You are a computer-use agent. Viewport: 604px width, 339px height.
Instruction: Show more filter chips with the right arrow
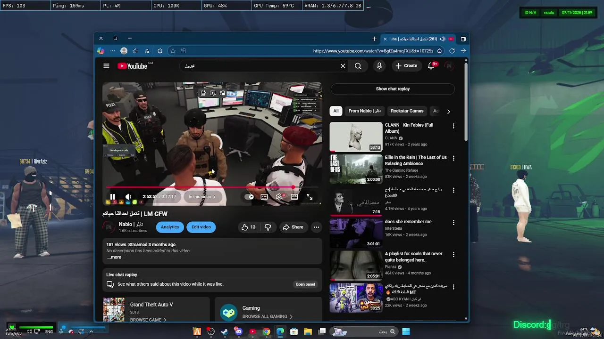pyautogui.click(x=448, y=112)
